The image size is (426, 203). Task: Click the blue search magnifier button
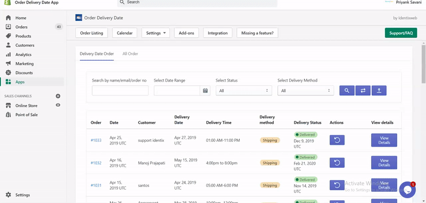click(x=347, y=91)
